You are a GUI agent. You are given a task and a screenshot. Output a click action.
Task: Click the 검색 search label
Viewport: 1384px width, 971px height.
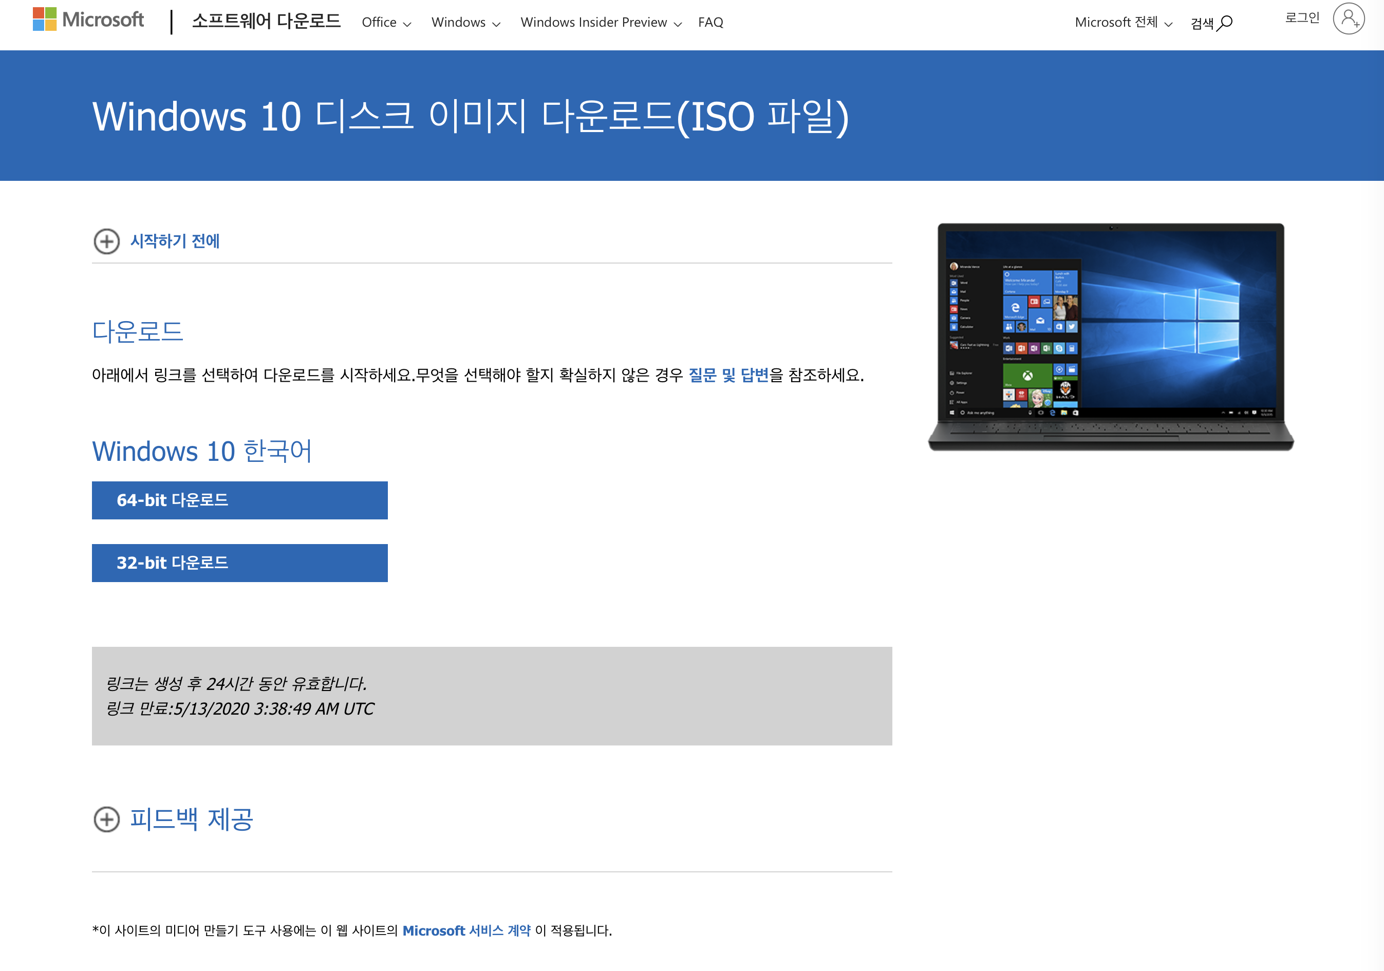point(1202,24)
